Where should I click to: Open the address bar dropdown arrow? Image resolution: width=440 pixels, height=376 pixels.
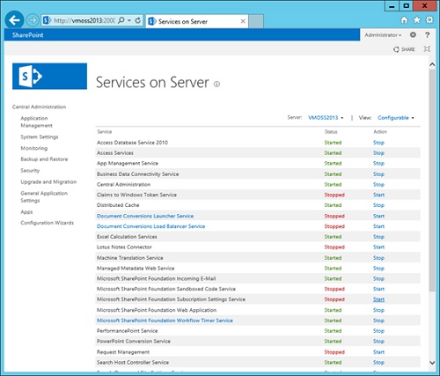[x=129, y=20]
